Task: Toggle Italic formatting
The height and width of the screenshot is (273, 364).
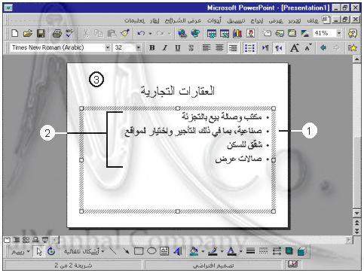Action: coord(165,47)
